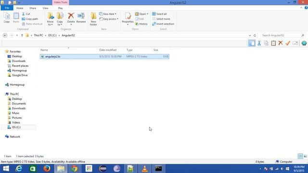Open Google Drive under Favorites
The image size is (308, 173).
tap(17, 75)
